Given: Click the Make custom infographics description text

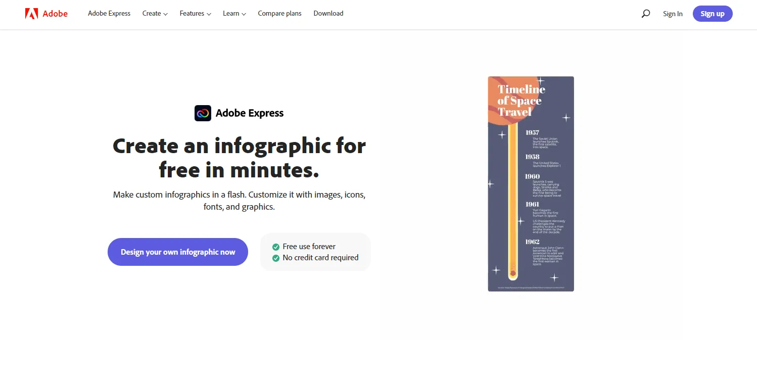Looking at the screenshot, I should [239, 201].
